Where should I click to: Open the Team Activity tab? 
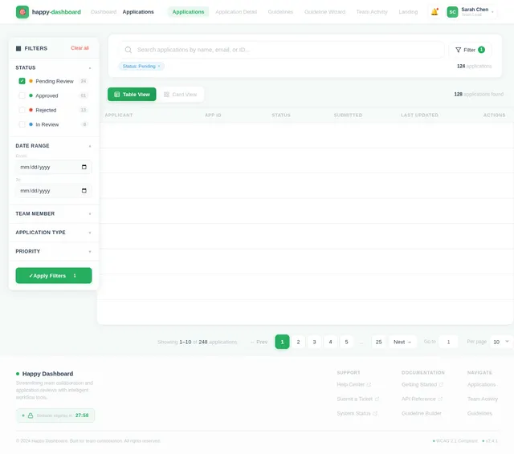coord(372,12)
